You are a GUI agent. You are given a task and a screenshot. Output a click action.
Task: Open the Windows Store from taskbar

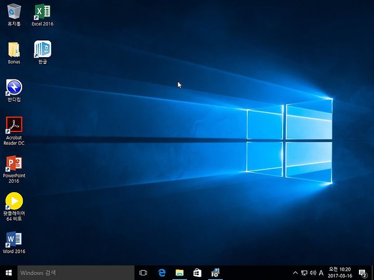coord(197,273)
